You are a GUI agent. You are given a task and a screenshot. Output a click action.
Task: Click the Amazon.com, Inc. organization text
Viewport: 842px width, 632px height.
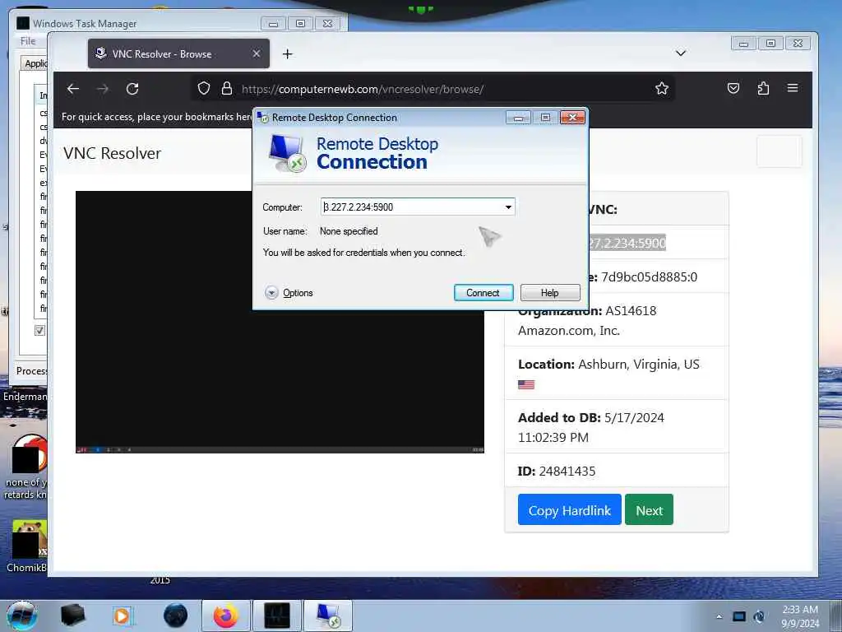point(569,331)
